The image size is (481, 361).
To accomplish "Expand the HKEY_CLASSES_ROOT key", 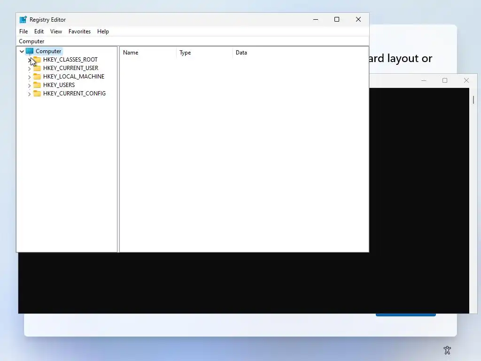I will coord(30,60).
